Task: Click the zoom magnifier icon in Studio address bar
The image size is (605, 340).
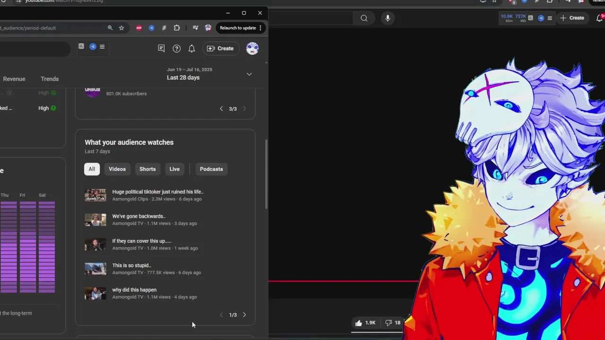Action: pyautogui.click(x=110, y=28)
